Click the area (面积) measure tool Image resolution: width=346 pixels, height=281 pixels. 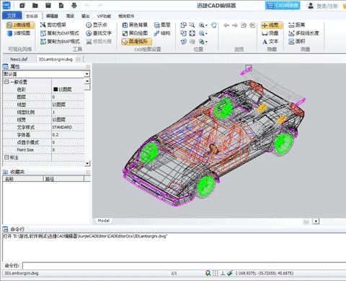(297, 41)
